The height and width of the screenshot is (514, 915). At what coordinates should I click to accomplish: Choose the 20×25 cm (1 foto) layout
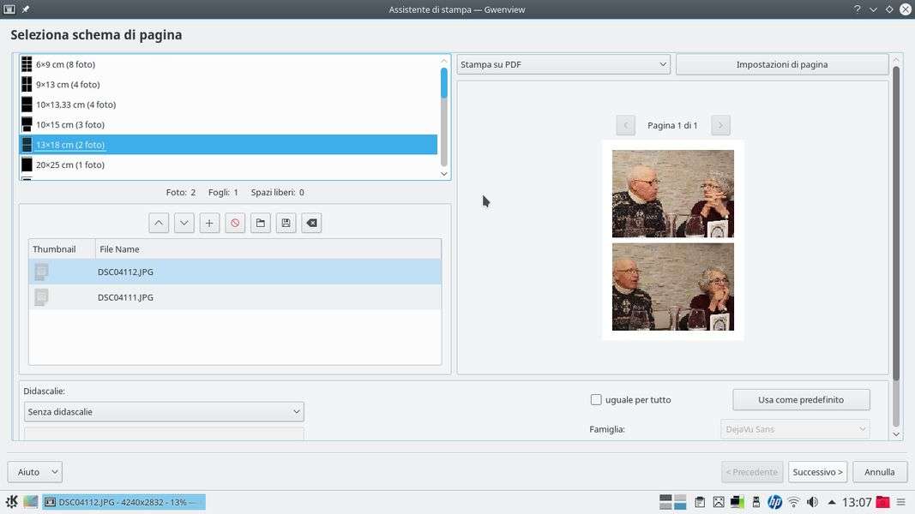pos(70,165)
